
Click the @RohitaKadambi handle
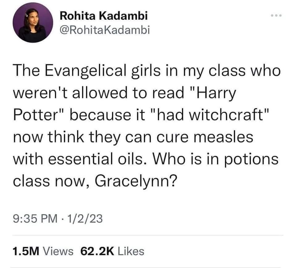pyautogui.click(x=105, y=30)
